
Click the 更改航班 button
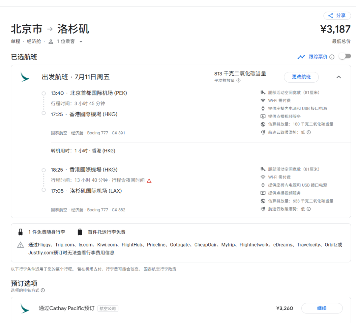[x=301, y=77]
